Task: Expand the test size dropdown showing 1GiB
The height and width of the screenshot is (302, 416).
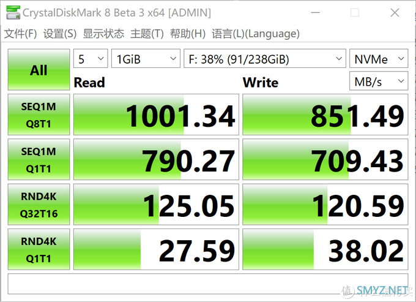Action: (146, 58)
